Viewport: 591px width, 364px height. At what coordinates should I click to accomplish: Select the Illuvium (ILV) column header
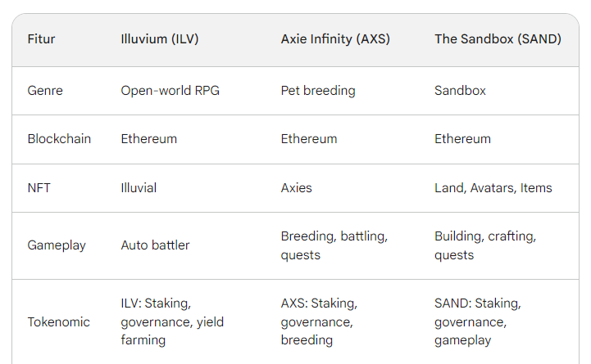[x=160, y=39]
